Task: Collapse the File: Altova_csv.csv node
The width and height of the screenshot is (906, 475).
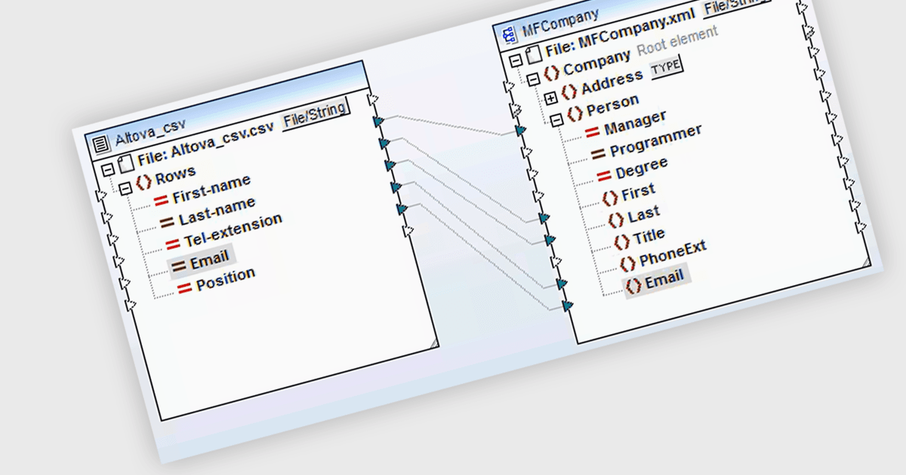Action: [106, 169]
